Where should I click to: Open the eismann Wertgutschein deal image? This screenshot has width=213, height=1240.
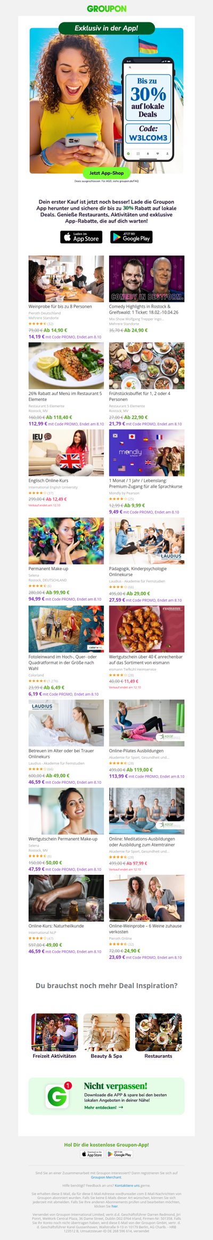(147, 629)
